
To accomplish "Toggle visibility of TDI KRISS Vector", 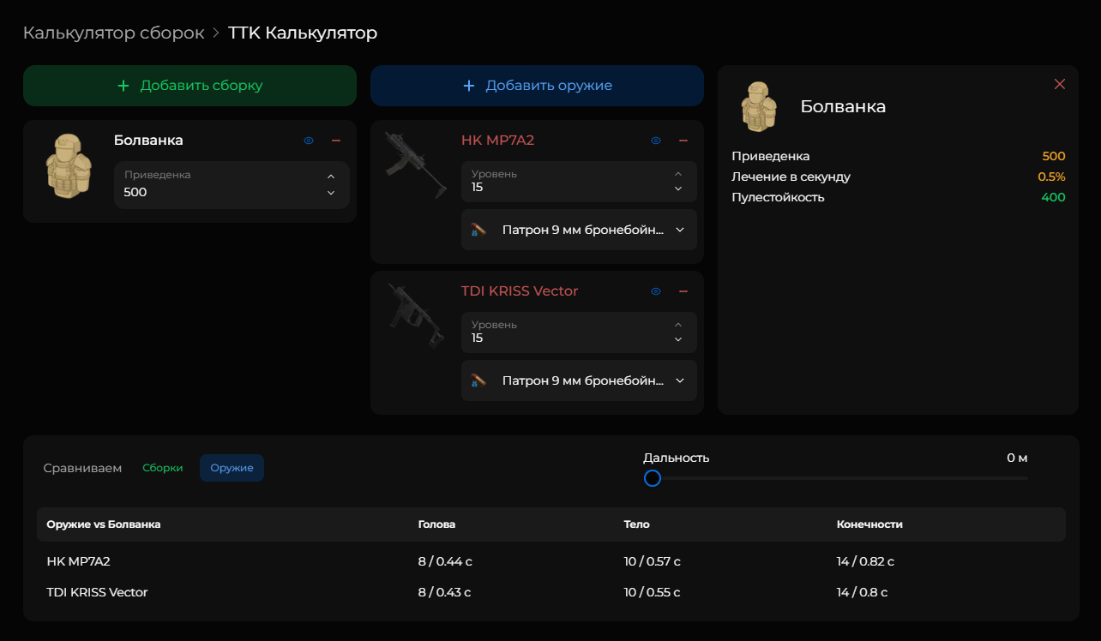I will (656, 291).
